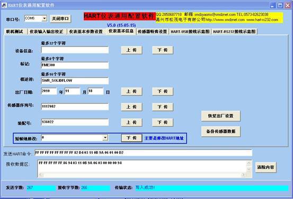
Task: Click 上传 next to 传感器序列号
Action: click(x=132, y=107)
